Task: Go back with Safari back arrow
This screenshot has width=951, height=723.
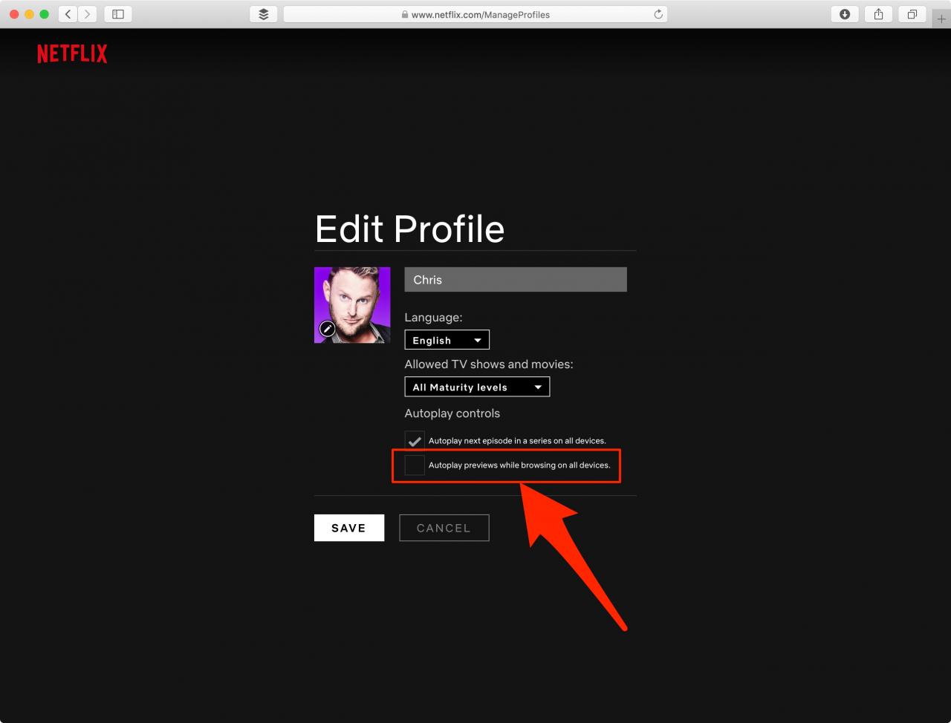Action: (x=68, y=14)
